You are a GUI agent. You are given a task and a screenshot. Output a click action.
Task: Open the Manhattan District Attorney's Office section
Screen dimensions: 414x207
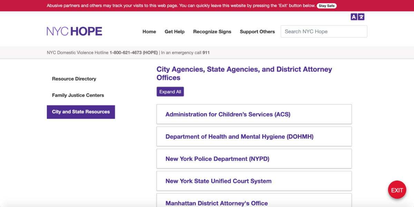(x=254, y=203)
